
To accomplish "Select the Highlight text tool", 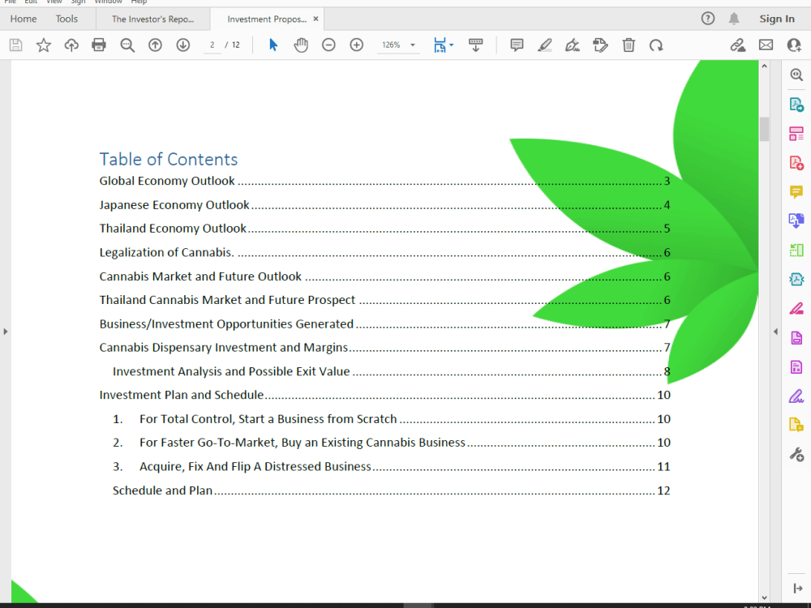I will [544, 45].
